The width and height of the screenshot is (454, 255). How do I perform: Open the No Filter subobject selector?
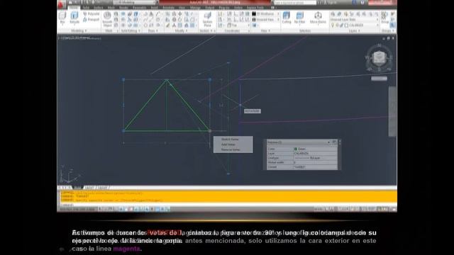299,18
